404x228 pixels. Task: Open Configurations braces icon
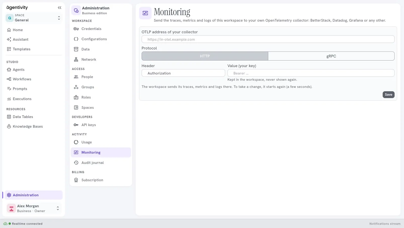click(76, 39)
